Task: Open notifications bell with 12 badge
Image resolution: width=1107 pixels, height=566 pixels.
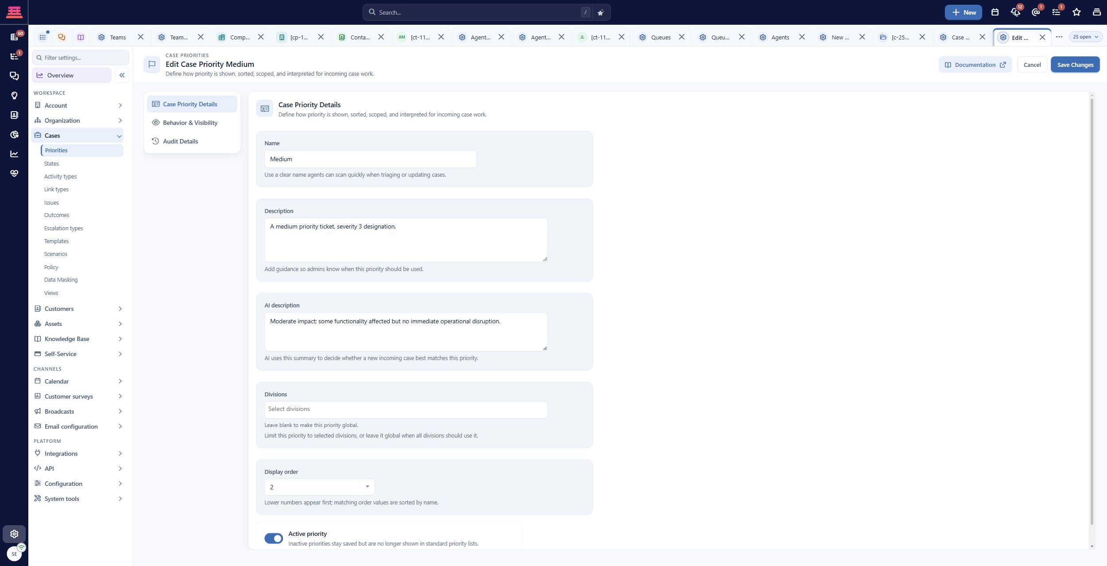Action: 1015,12
